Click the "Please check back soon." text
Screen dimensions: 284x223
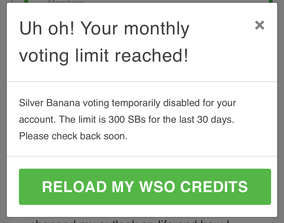coord(73,136)
